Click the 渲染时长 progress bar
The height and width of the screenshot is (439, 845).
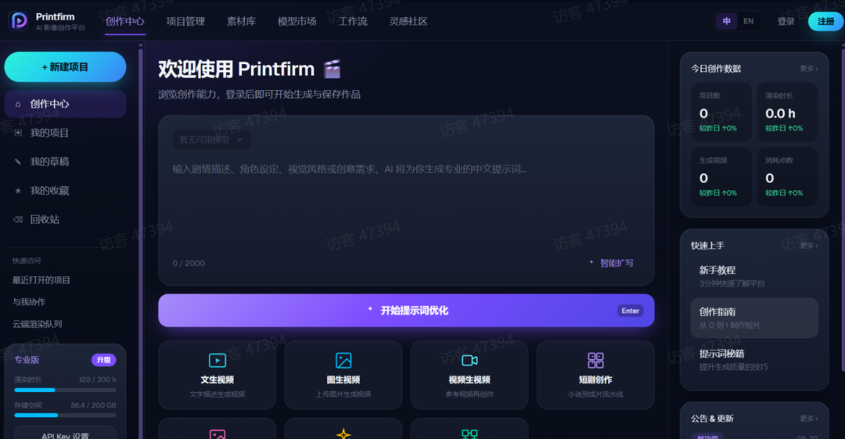click(65, 390)
